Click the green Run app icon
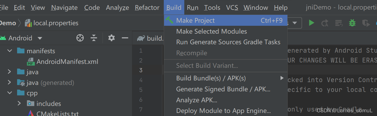This screenshot has width=377, height=116. pyautogui.click(x=311, y=23)
